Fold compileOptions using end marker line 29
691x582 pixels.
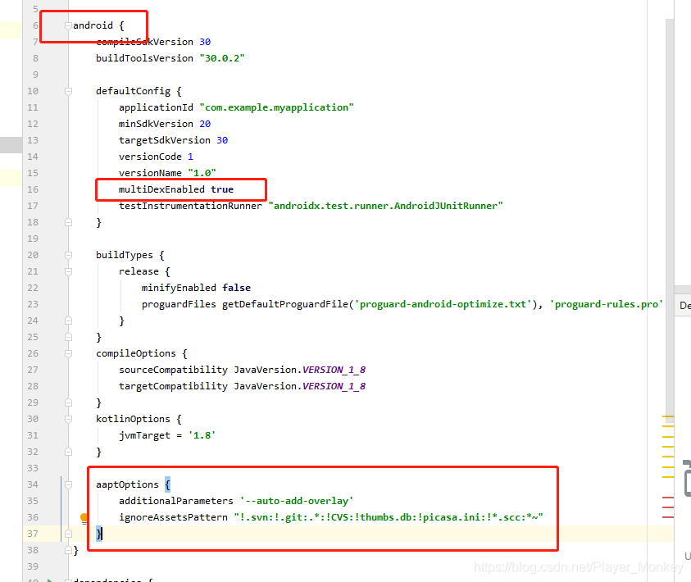pyautogui.click(x=68, y=402)
